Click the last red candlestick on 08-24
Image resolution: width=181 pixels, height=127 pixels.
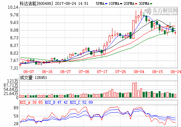[175, 33]
